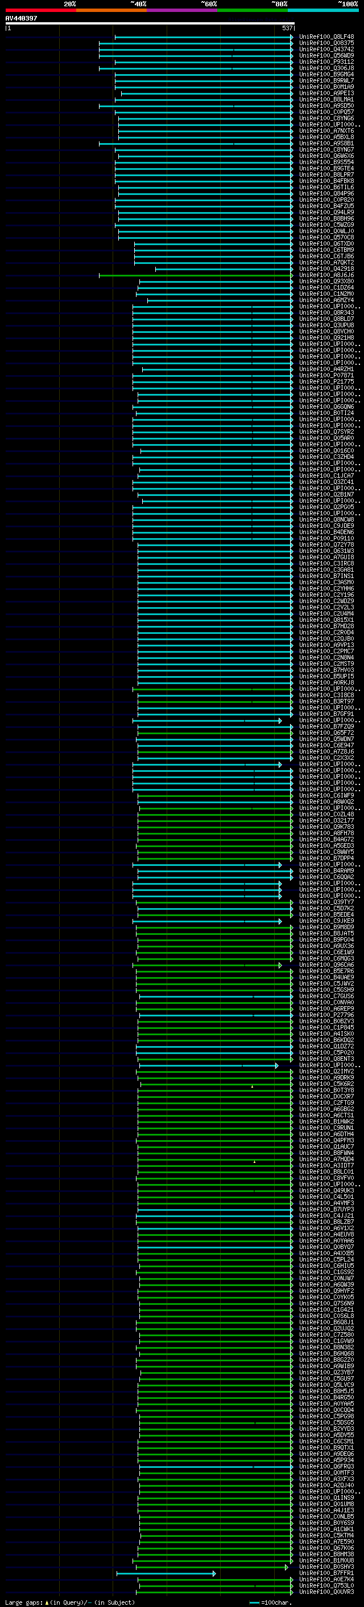Click the green ~80% identity legend segment
This screenshot has height=1607, width=364.
click(x=253, y=10)
